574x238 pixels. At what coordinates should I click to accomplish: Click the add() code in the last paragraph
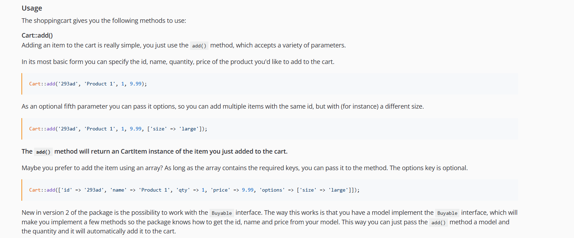pyautogui.click(x=438, y=223)
